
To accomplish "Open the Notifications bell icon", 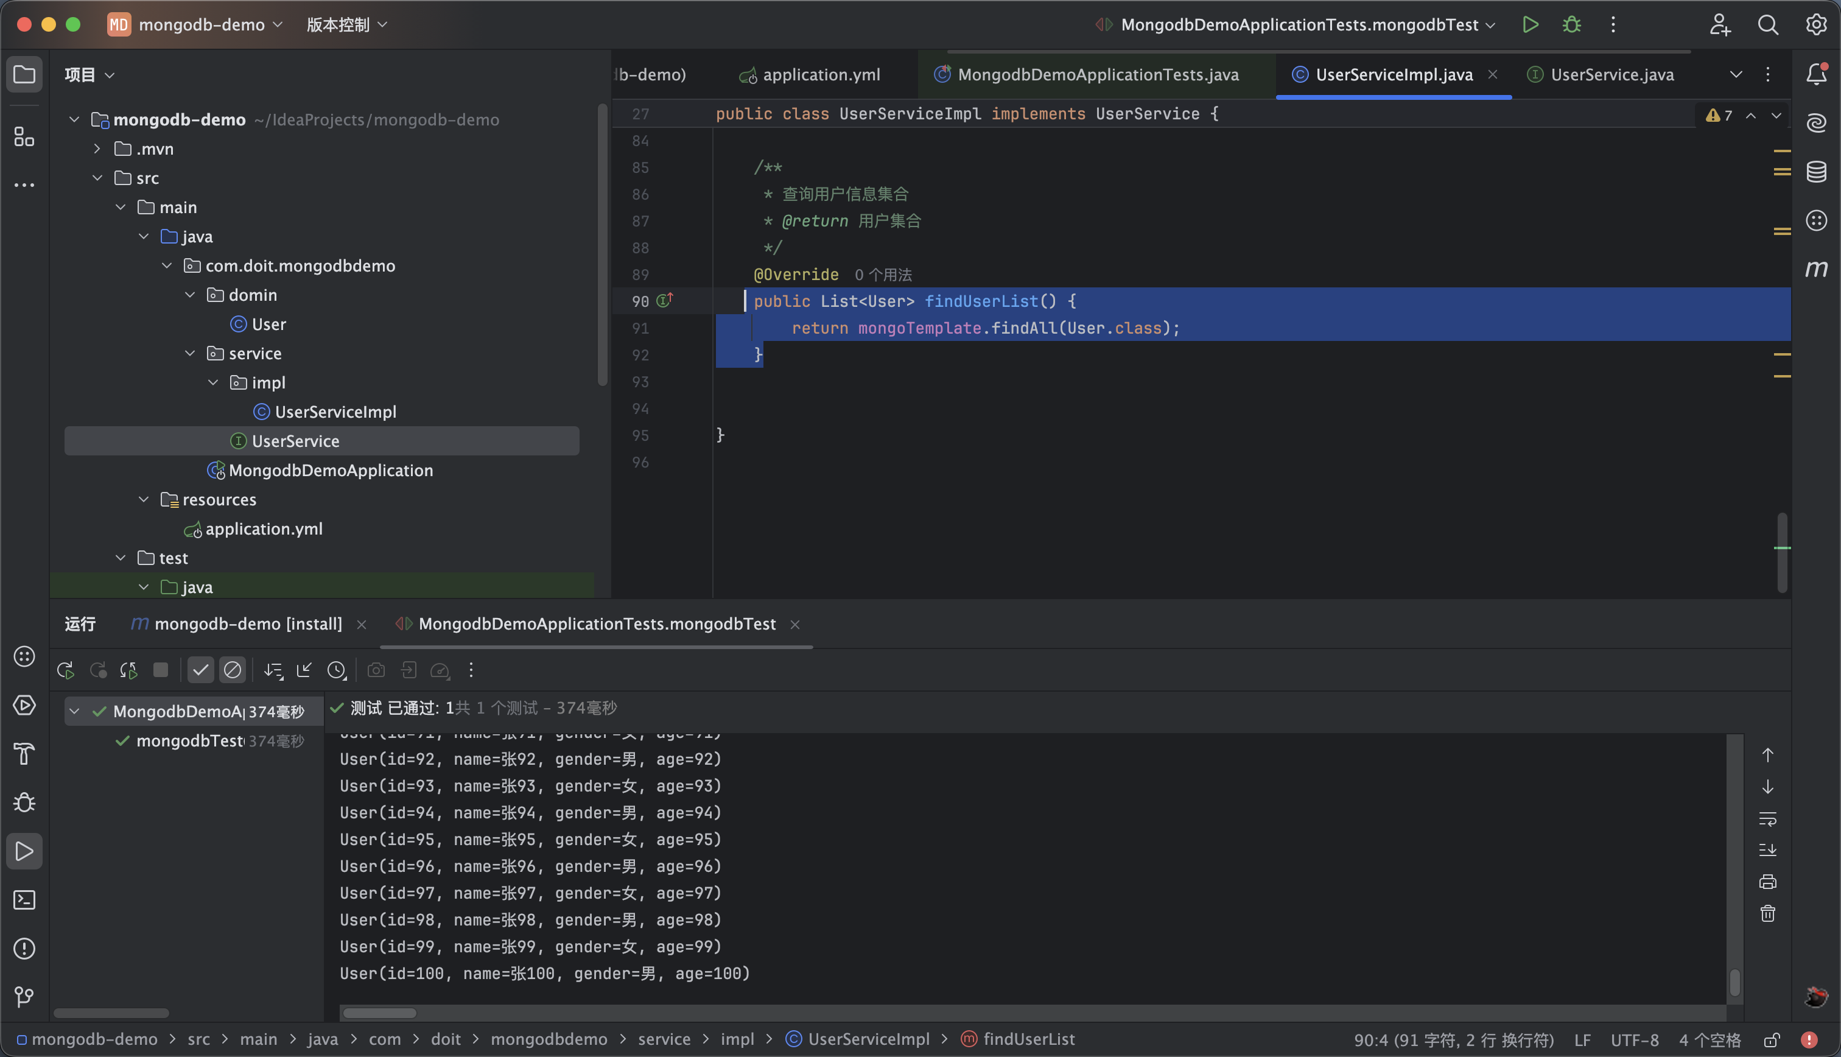I will pyautogui.click(x=1815, y=74).
